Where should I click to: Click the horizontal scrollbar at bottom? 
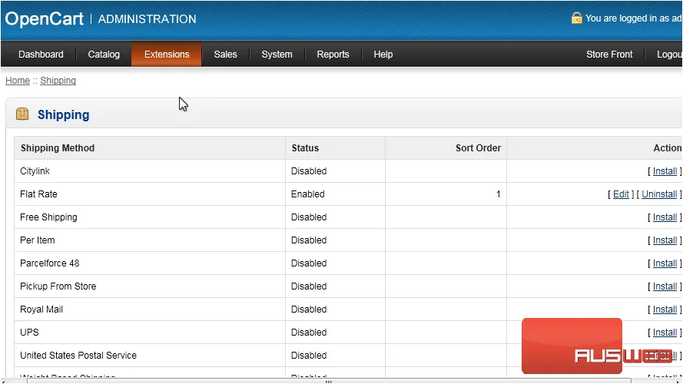(x=329, y=382)
